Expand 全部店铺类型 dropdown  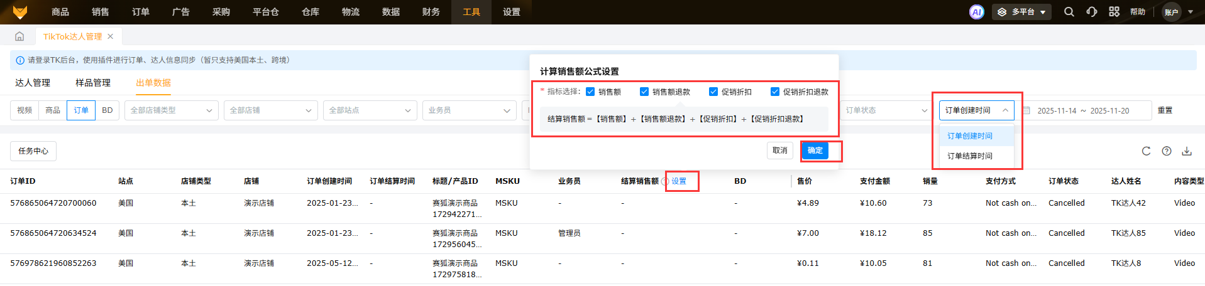(x=172, y=110)
